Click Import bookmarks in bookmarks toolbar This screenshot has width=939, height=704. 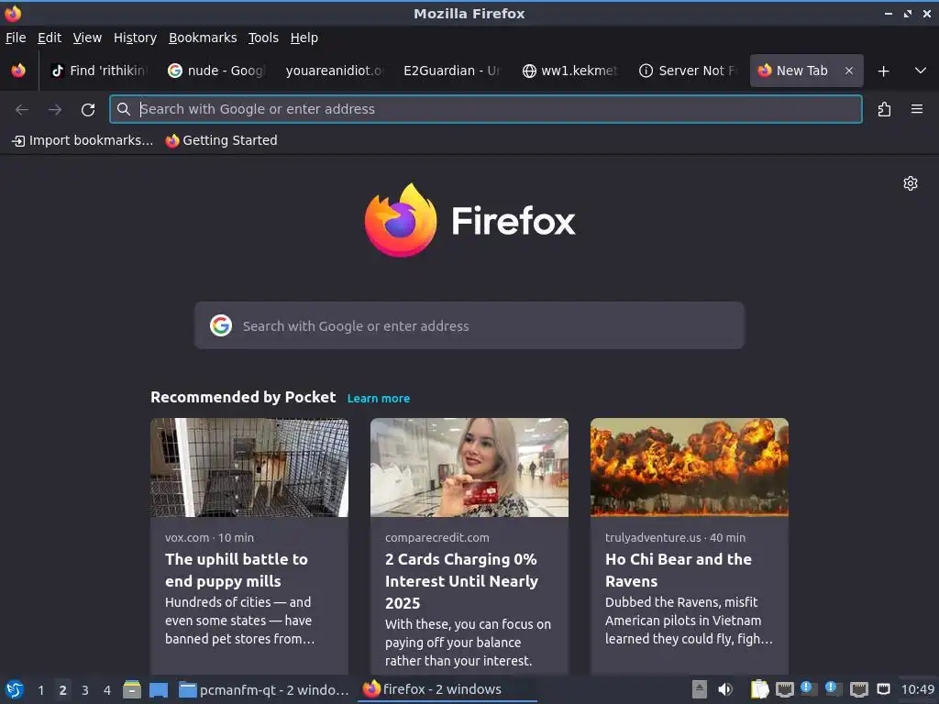click(x=83, y=140)
